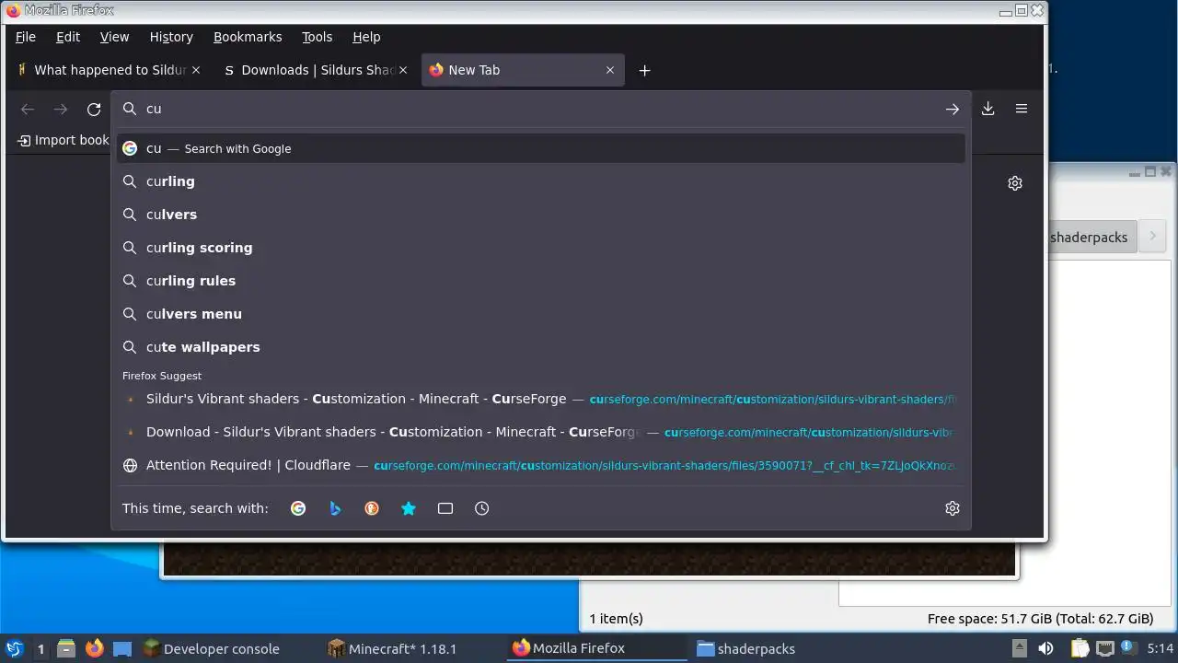Click the forward navigation arrow
Viewport: 1178px width, 663px height.
(61, 109)
